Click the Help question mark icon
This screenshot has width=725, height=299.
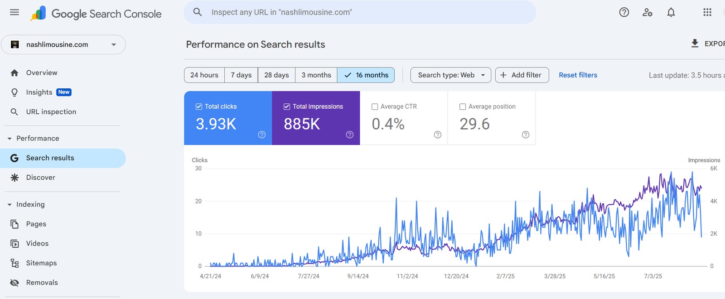pyautogui.click(x=624, y=12)
